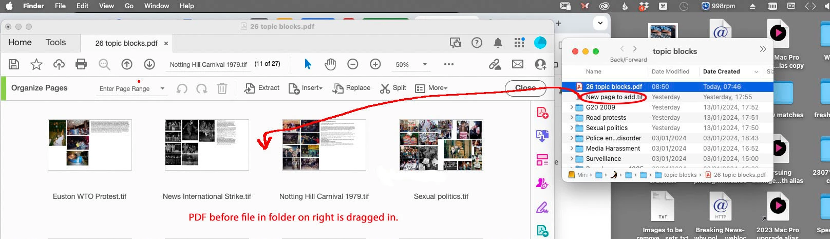
Task: Open the Fill & Sign pen tool in the sidebar
Action: point(542,207)
